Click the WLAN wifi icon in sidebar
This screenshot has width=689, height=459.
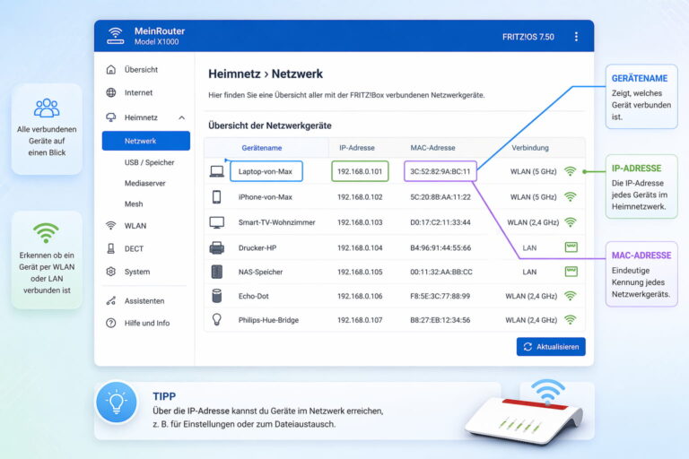pos(111,226)
